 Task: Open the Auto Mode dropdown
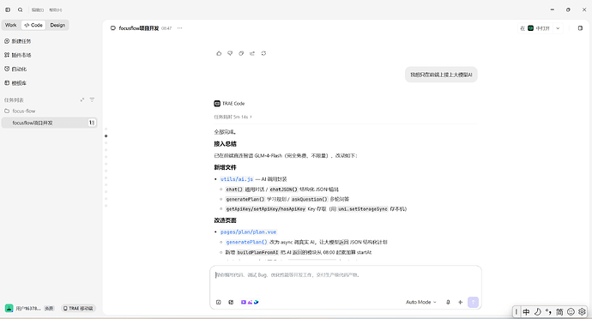421,302
